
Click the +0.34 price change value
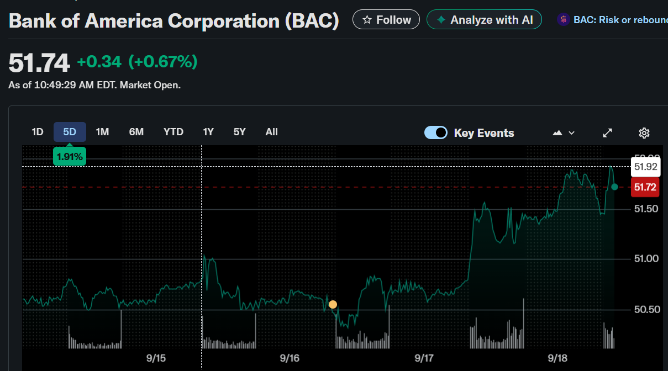point(99,62)
